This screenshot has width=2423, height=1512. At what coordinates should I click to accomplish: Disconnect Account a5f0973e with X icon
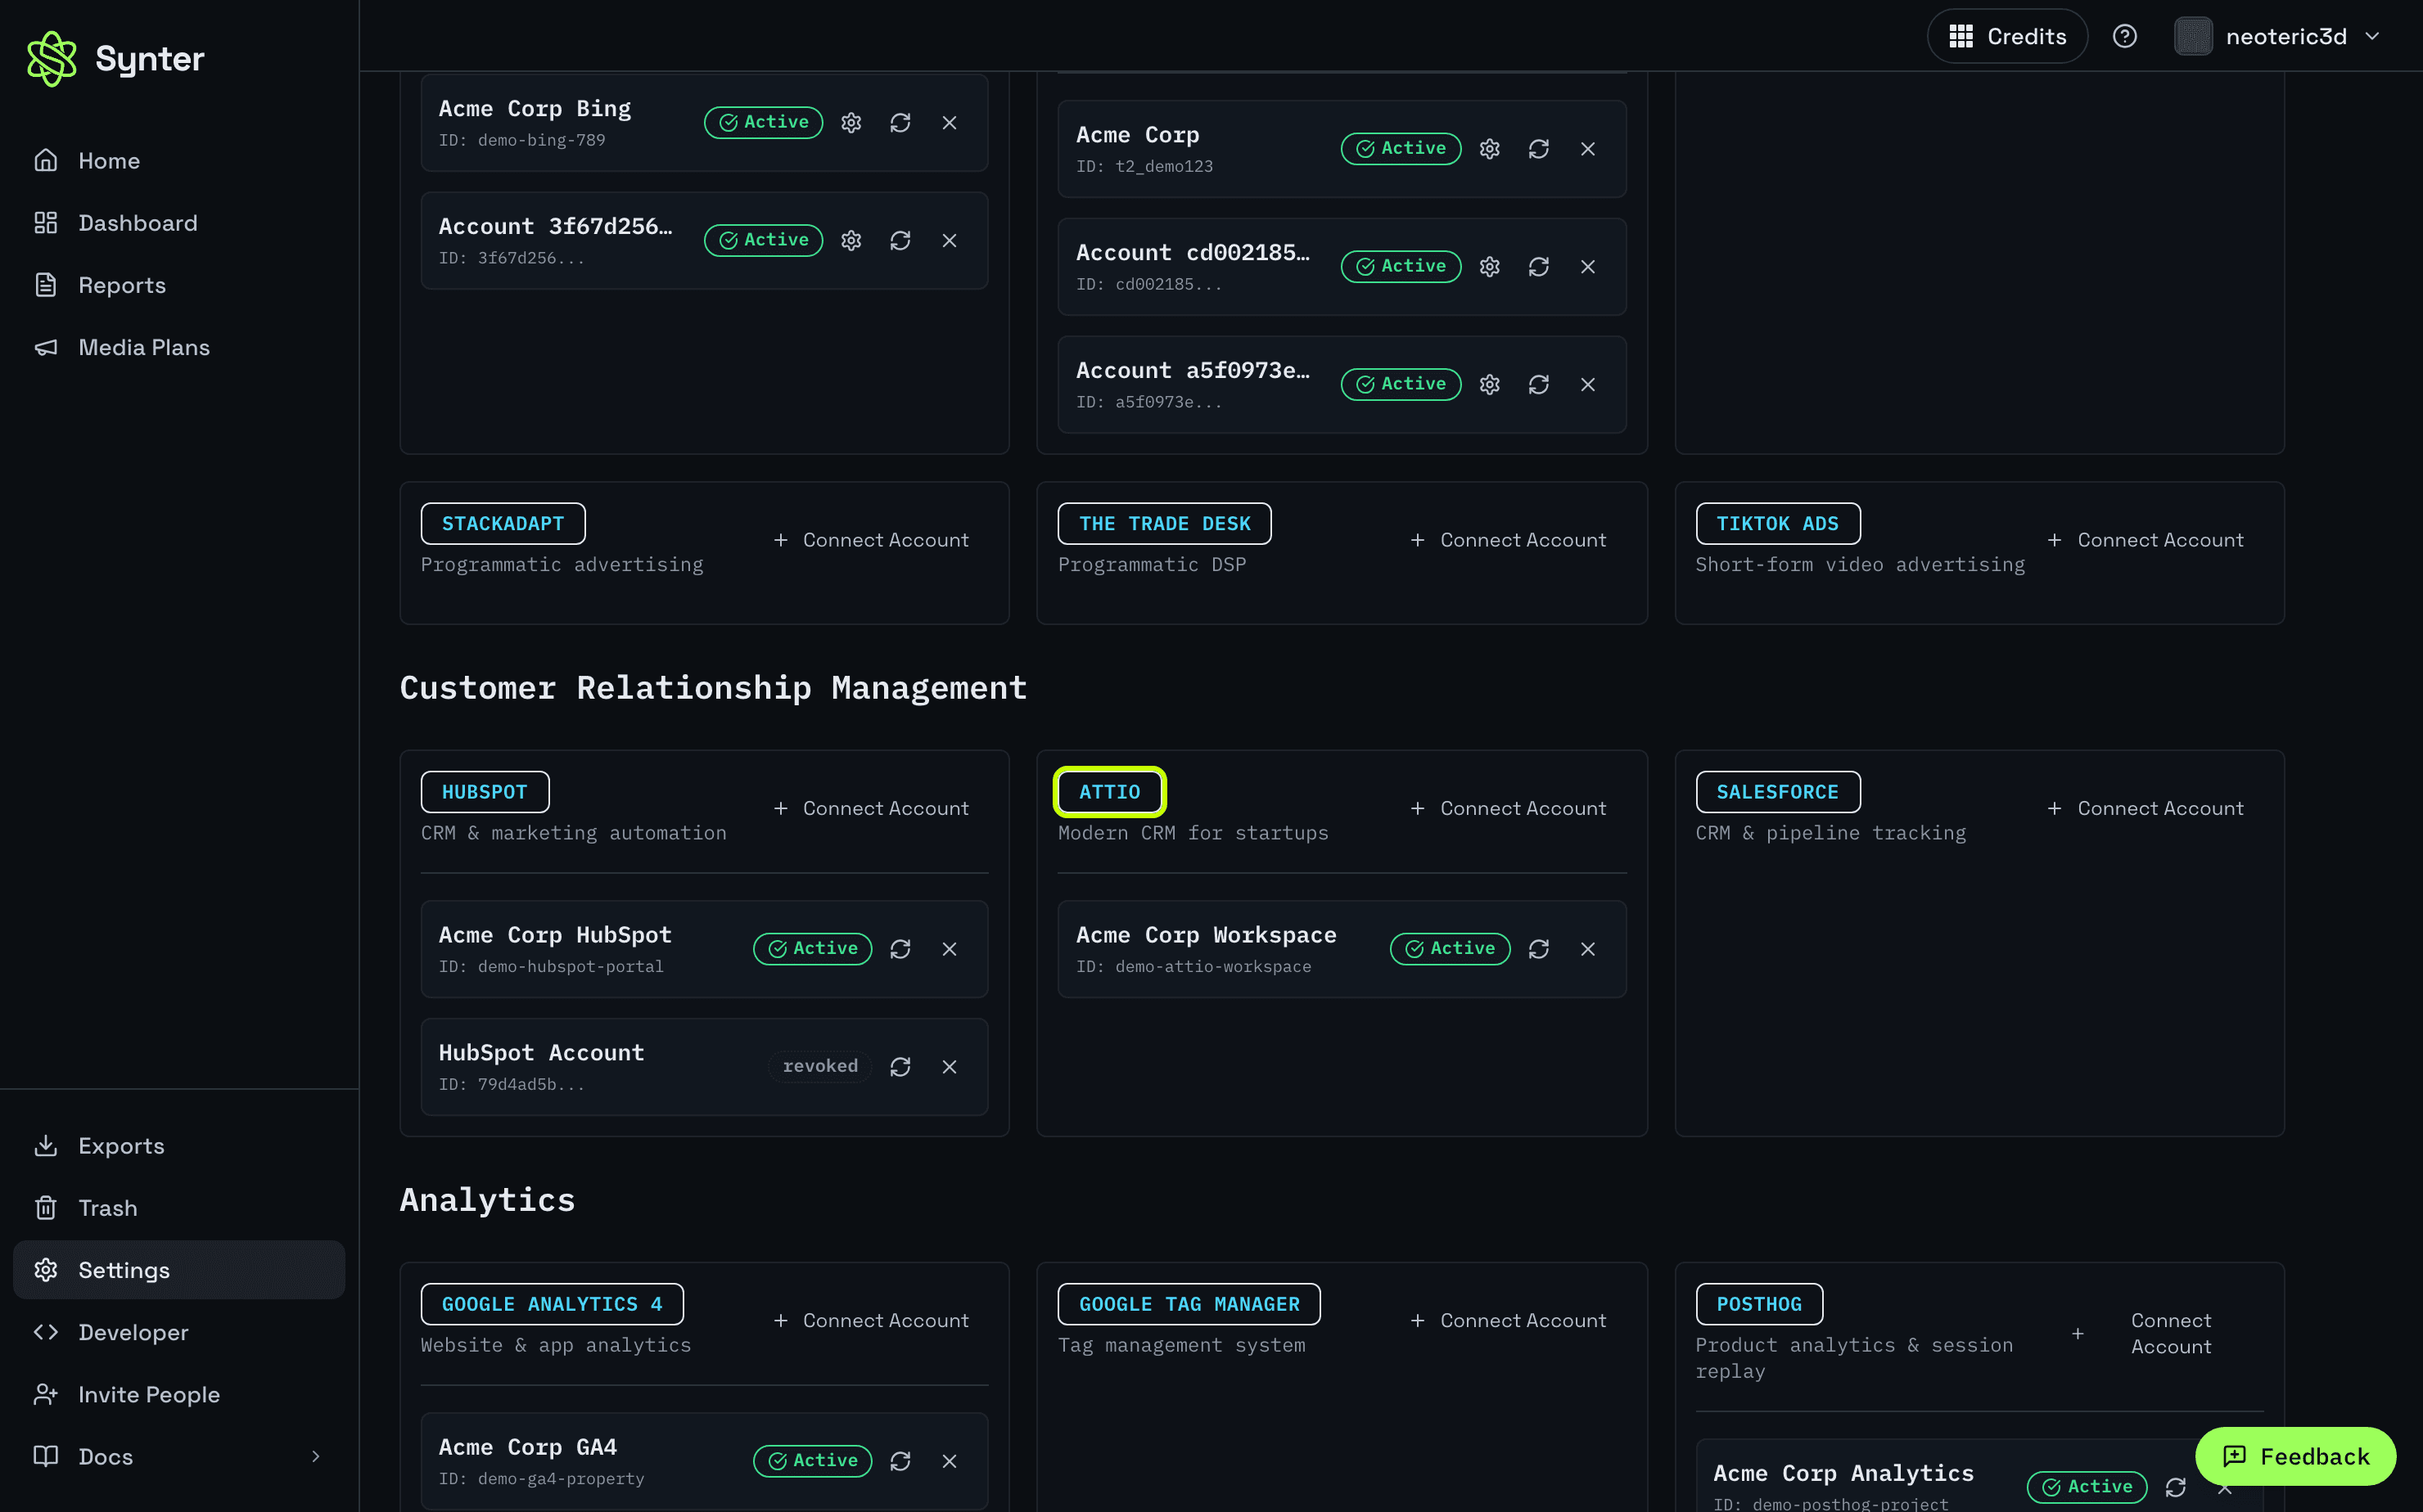[x=1588, y=384]
